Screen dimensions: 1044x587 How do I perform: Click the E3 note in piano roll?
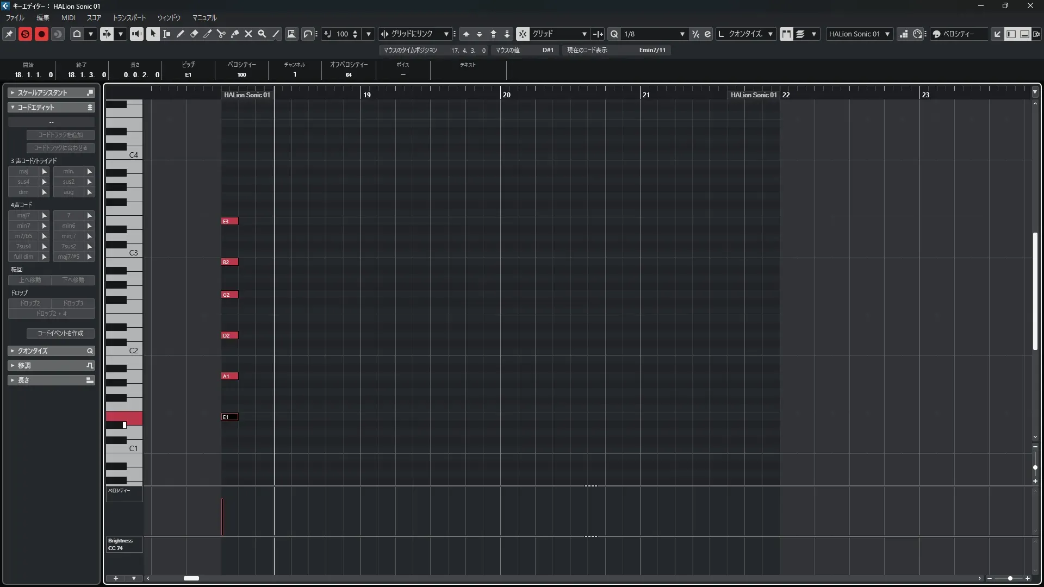tap(229, 221)
